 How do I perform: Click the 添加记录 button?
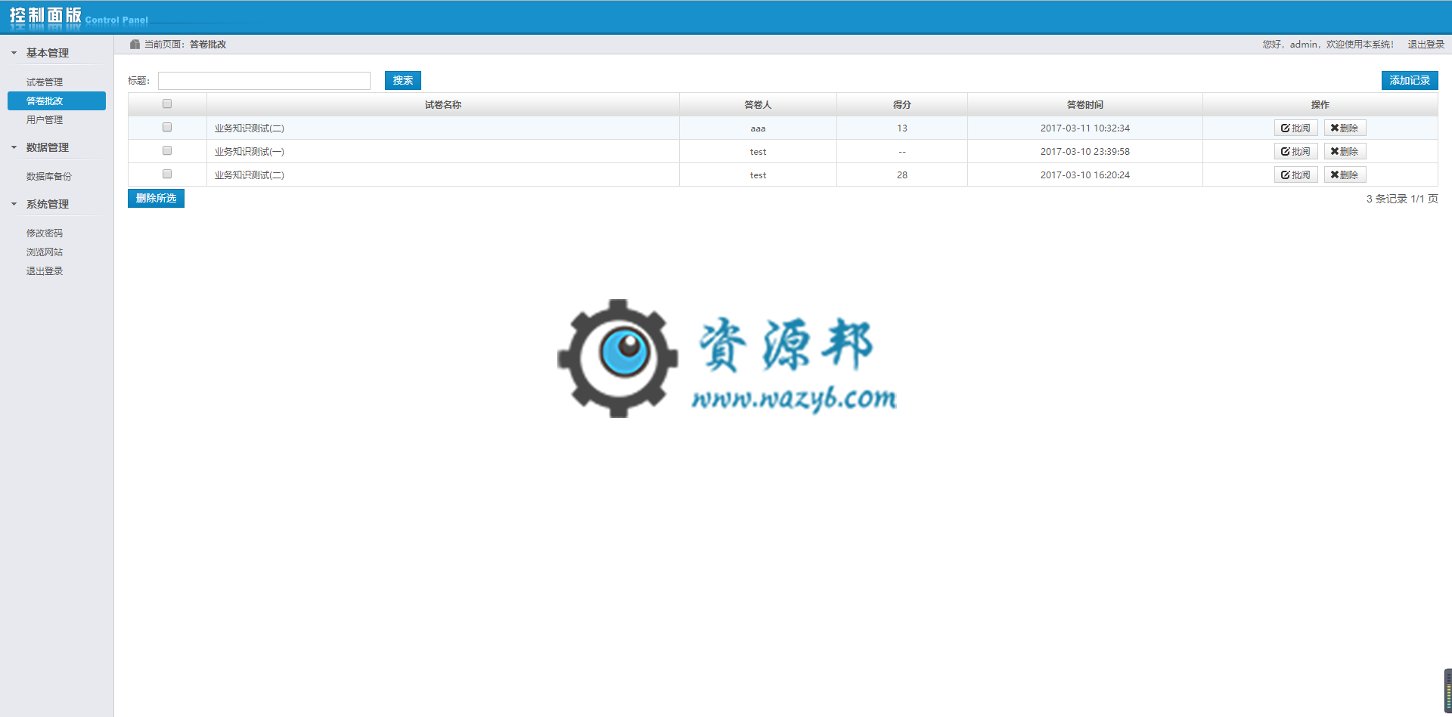coord(1410,81)
